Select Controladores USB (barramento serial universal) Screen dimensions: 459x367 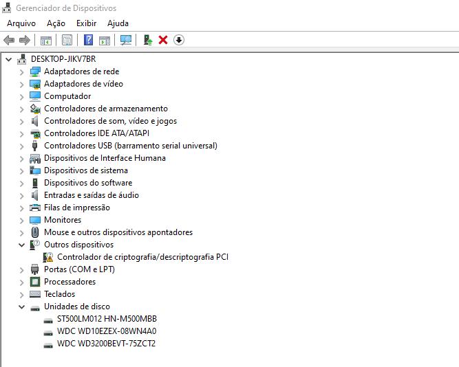coord(131,146)
